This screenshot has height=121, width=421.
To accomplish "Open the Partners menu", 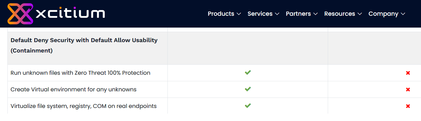I will [298, 14].
